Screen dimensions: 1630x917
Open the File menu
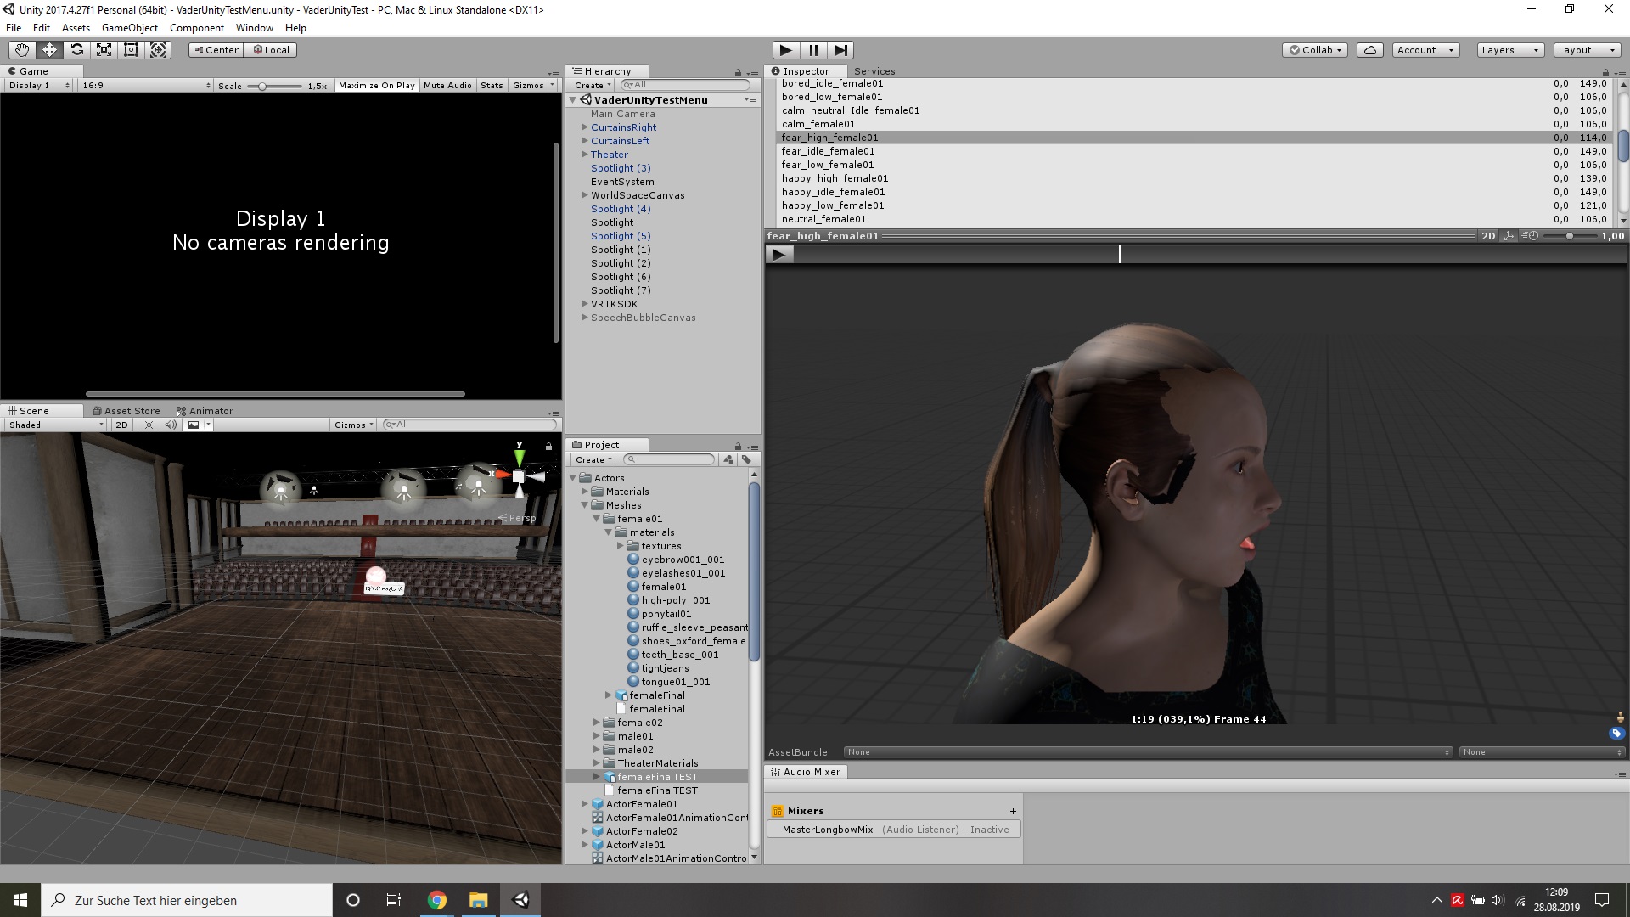14,28
